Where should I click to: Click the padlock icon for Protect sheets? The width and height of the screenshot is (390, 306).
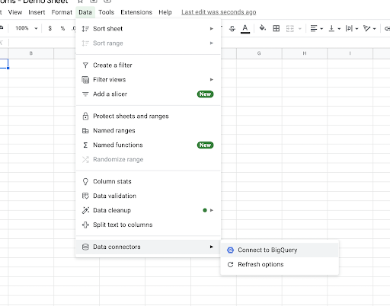click(85, 116)
